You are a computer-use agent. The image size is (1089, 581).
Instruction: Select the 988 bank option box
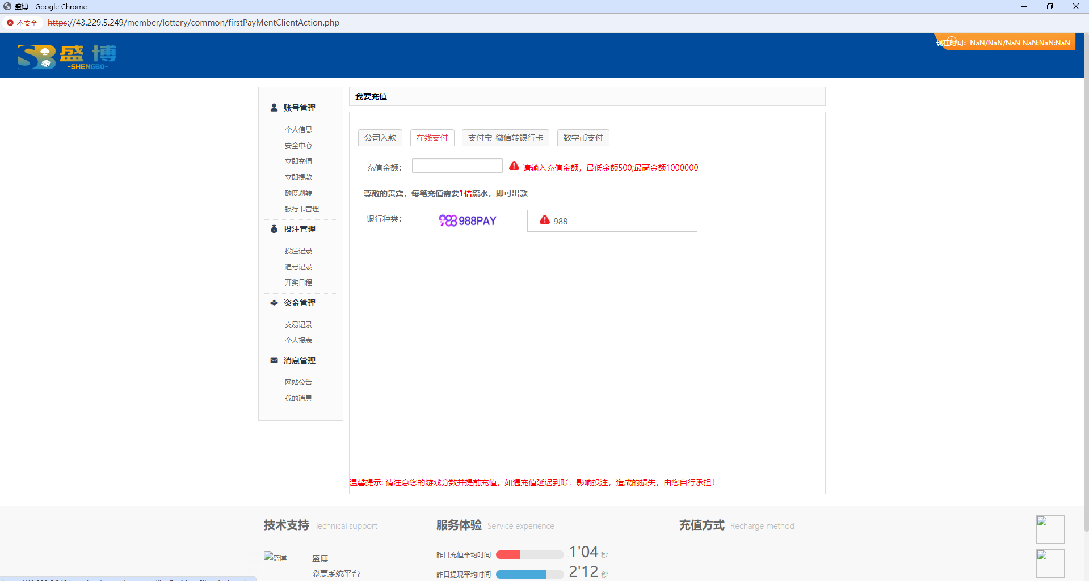click(612, 221)
